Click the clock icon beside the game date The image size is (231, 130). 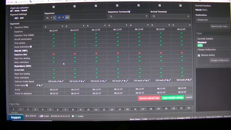(x=52, y=116)
